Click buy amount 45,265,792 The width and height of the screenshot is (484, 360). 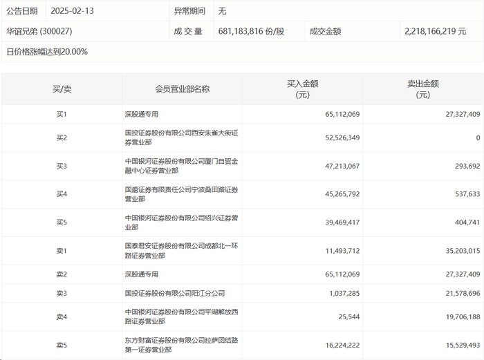[342, 194]
